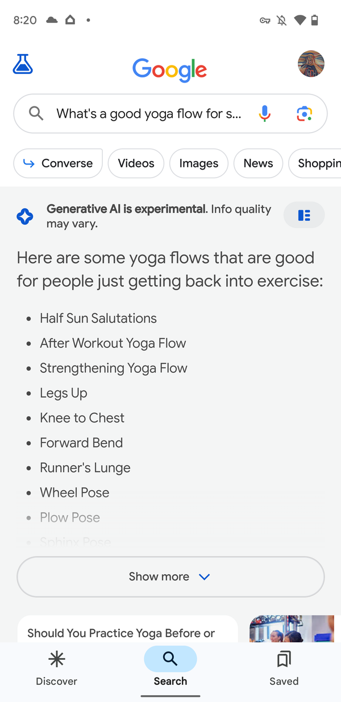Expand results with Show more
Screen dimensions: 341x702
click(x=170, y=577)
